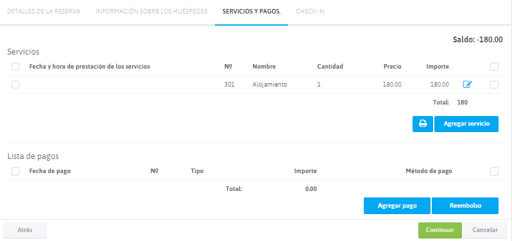Click the Lista de pagos section heading
The image size is (512, 241).
point(33,156)
